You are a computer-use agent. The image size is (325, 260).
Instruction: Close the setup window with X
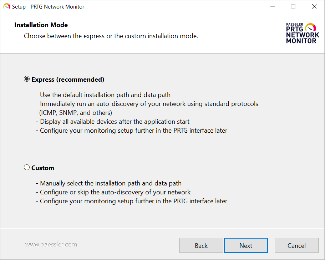pos(314,6)
